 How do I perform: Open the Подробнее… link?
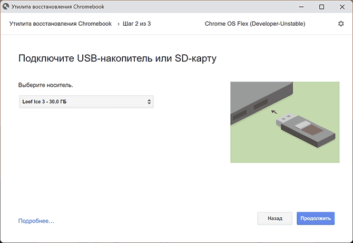pos(36,221)
